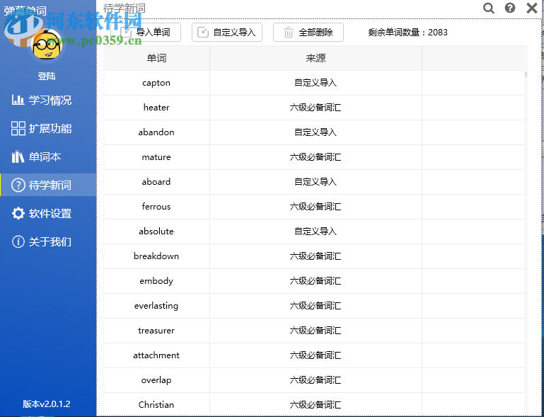544x417 pixels.
Task: Select the word ferrous
Action: (156, 206)
